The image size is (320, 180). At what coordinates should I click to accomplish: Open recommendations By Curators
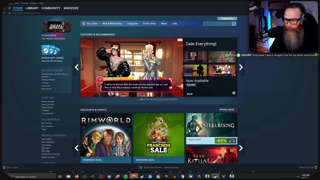click(47, 126)
